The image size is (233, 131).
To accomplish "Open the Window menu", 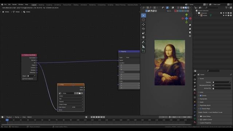I will click(21, 5).
